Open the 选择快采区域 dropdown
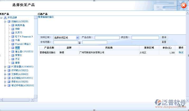Screen dimensions: 189x111 78,38
